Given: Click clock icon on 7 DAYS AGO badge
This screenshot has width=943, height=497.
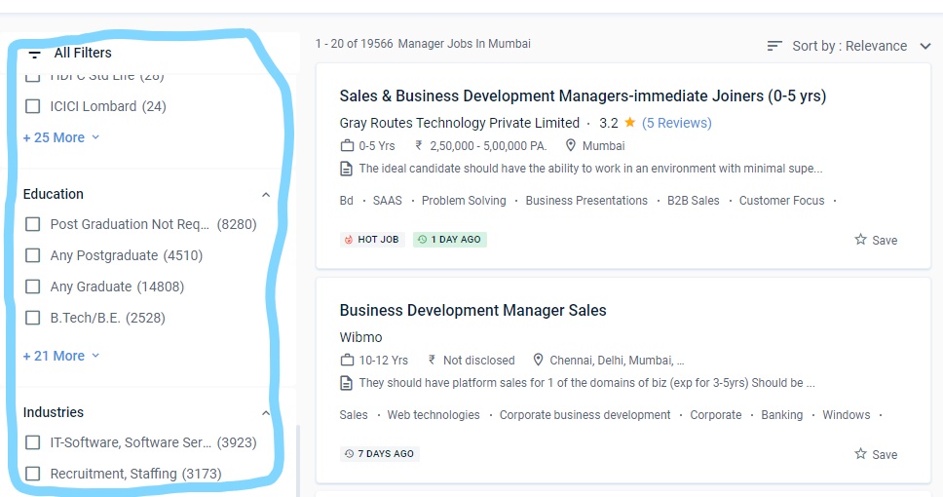Looking at the screenshot, I should pos(349,454).
